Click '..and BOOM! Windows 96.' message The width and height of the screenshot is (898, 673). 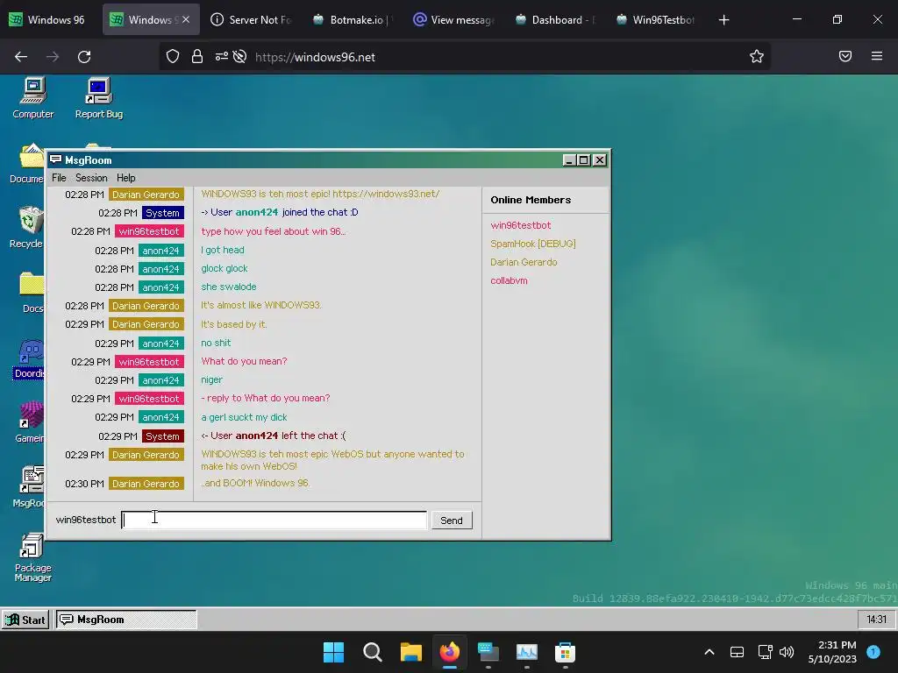tap(255, 483)
